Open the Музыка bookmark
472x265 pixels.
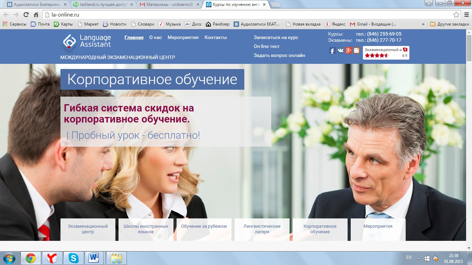(170, 24)
